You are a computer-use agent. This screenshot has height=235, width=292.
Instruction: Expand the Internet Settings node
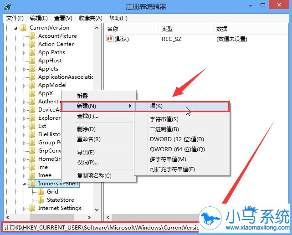coord(24,209)
